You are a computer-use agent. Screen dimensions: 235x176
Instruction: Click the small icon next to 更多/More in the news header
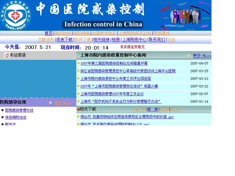[x=189, y=56]
